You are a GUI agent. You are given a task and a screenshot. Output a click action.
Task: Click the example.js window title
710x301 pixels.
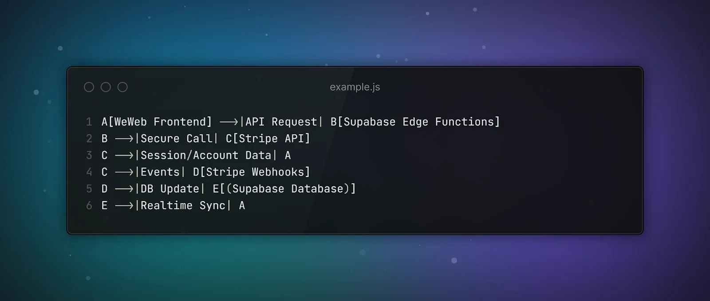click(x=355, y=87)
